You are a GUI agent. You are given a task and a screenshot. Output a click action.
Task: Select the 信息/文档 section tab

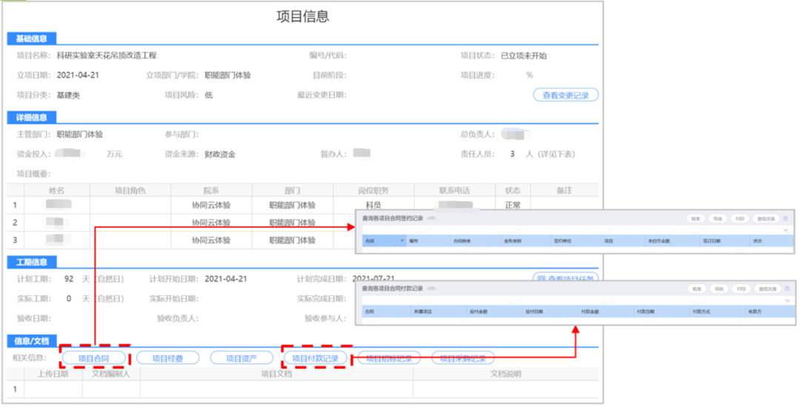tap(31, 340)
